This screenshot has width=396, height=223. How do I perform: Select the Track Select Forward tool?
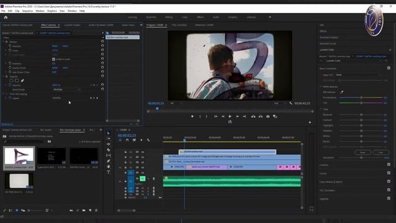tap(109, 139)
